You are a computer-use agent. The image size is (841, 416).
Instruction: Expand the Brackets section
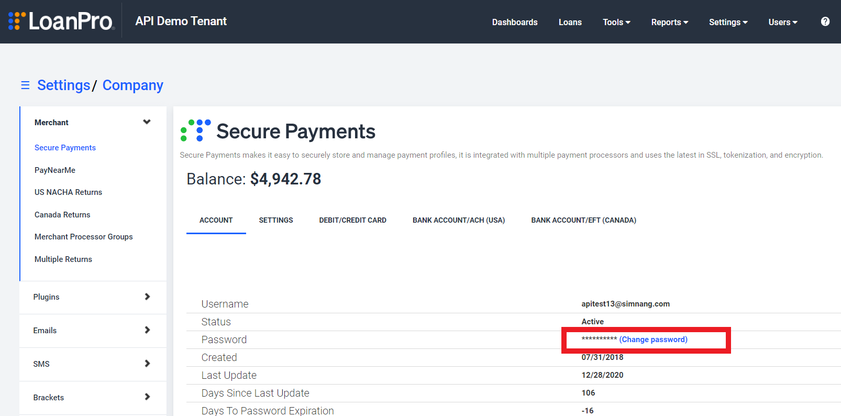[93, 398]
